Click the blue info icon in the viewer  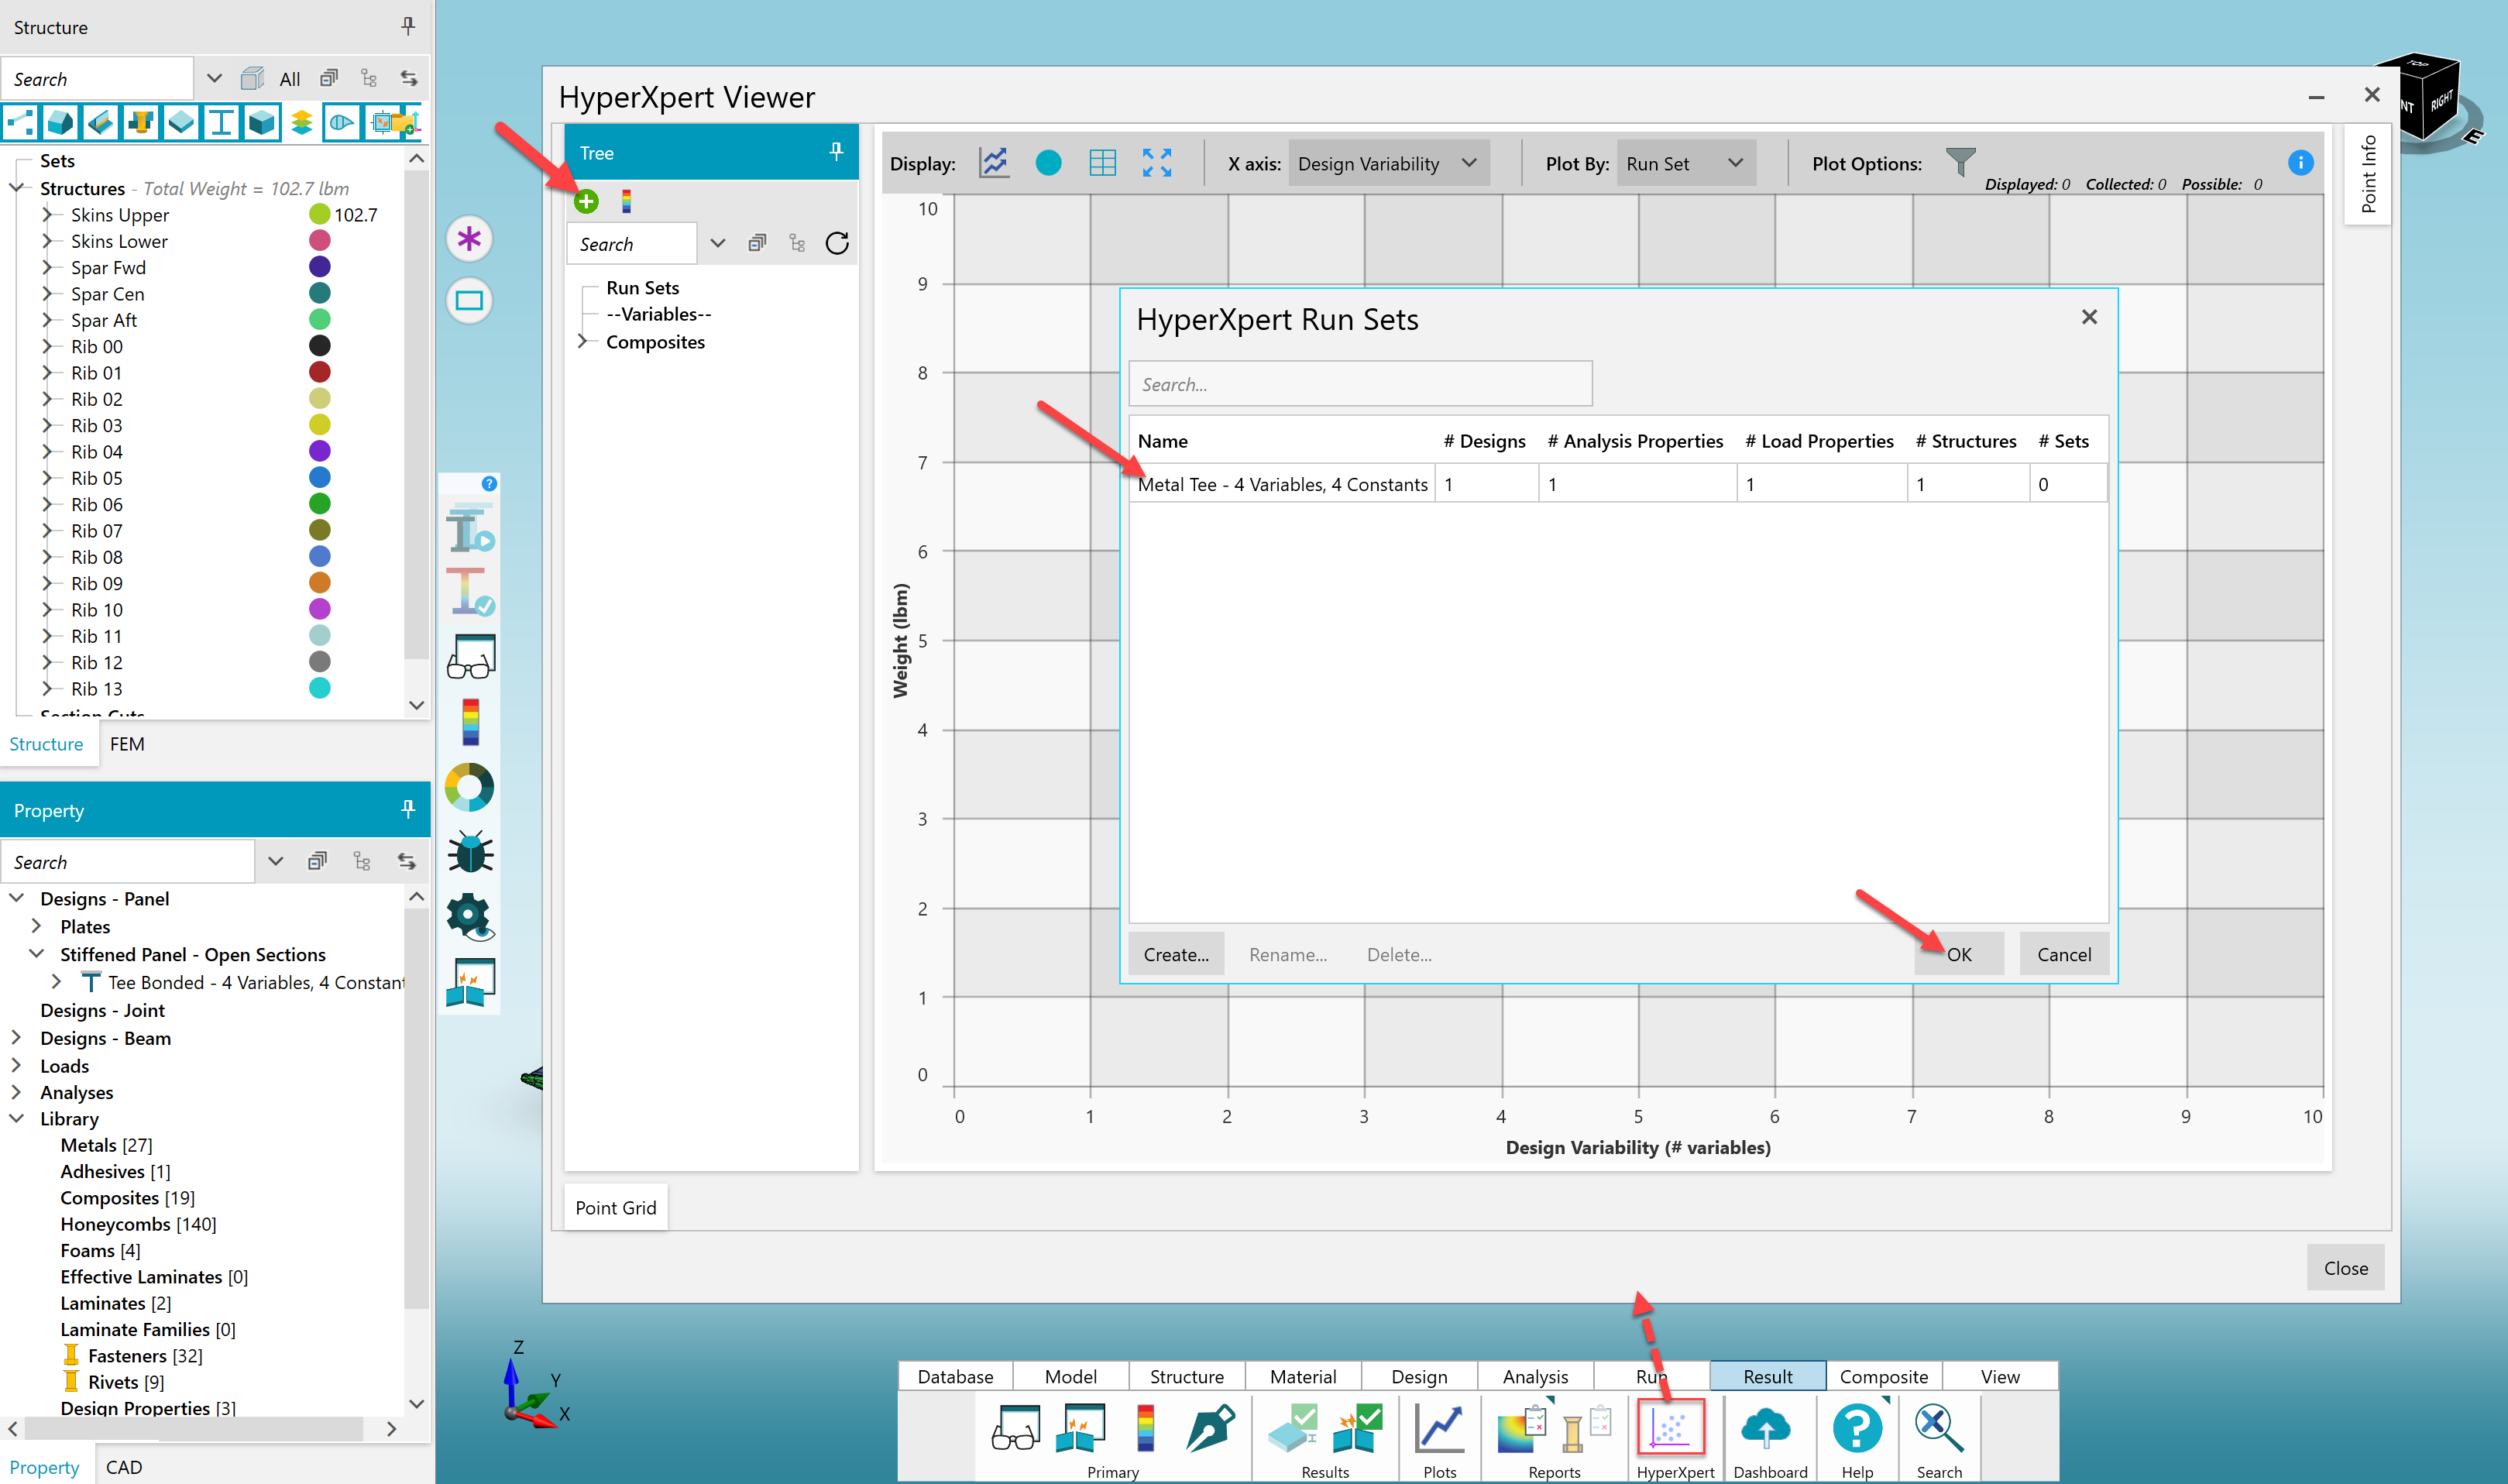[2301, 162]
